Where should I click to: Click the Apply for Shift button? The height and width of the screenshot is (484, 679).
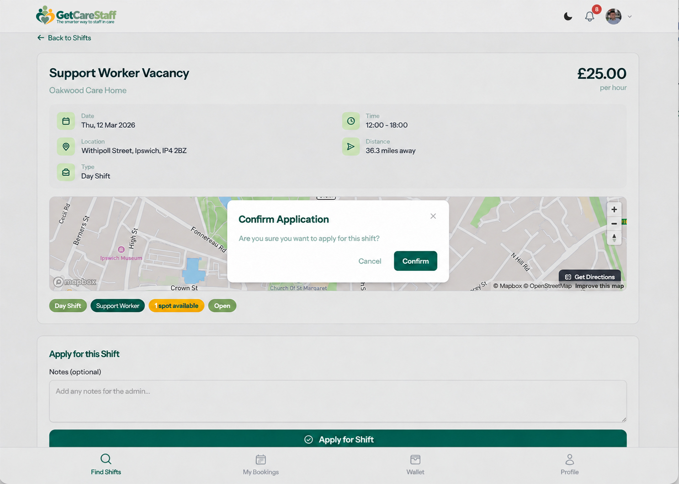(x=338, y=439)
